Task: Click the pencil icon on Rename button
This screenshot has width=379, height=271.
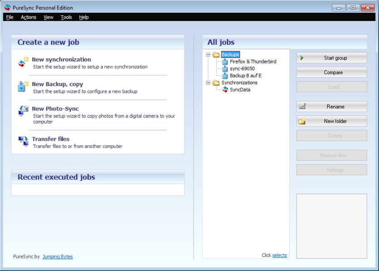Action: click(302, 106)
